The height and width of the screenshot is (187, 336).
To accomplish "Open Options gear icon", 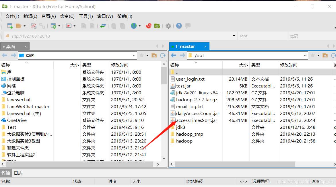I will click(168, 26).
